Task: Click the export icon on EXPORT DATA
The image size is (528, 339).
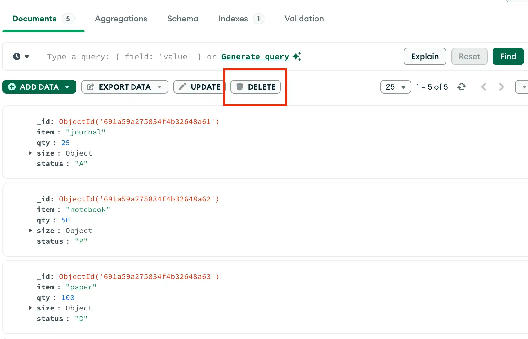Action: [90, 87]
